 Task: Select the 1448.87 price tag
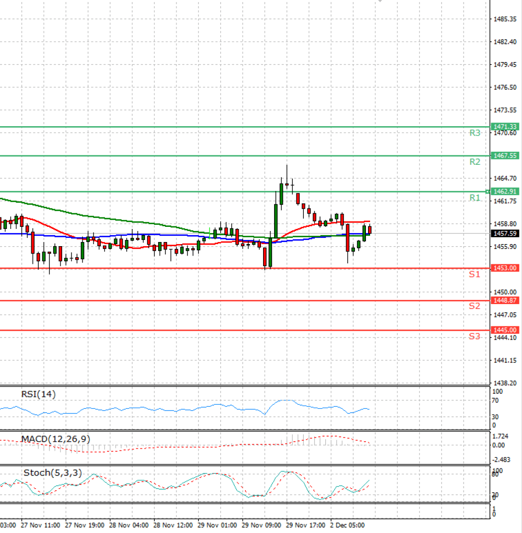505,300
